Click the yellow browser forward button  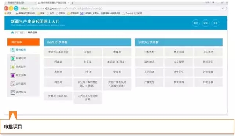pyautogui.click(x=11, y=8)
